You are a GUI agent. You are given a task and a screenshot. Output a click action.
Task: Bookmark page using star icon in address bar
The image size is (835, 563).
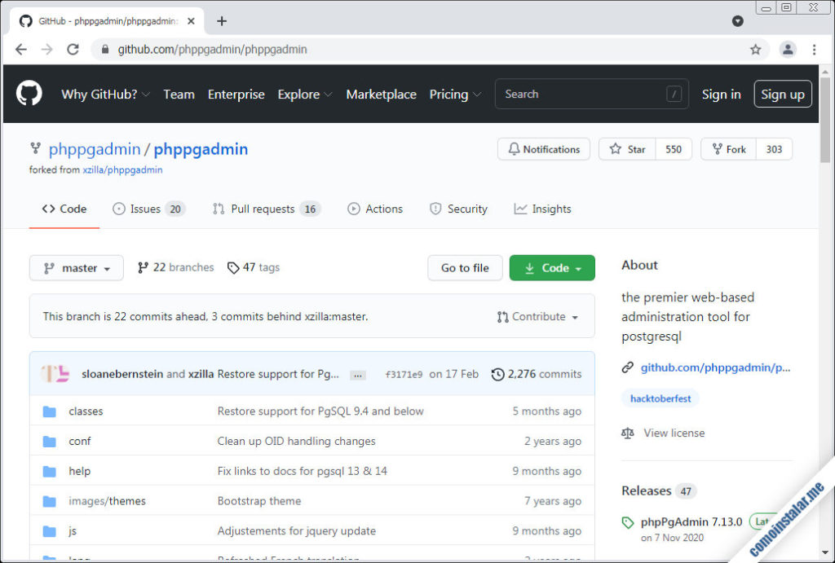pos(755,50)
